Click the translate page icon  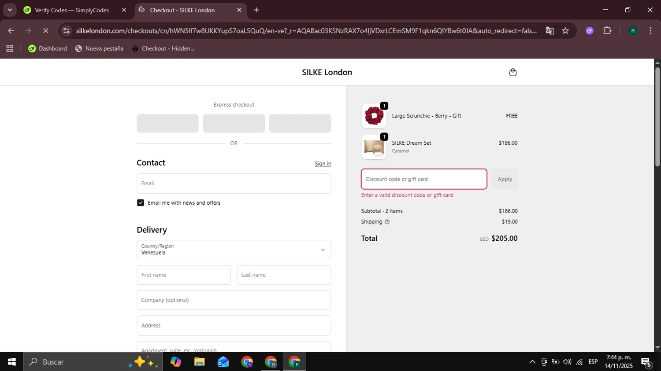click(550, 31)
